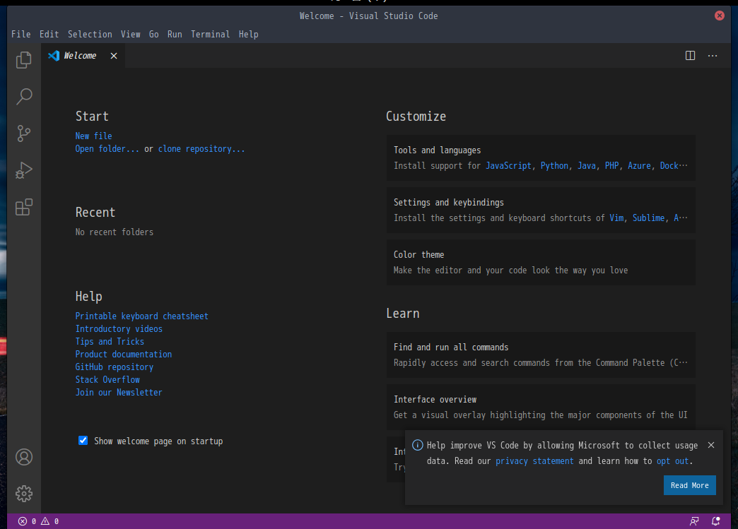Open the File menu

(20, 35)
